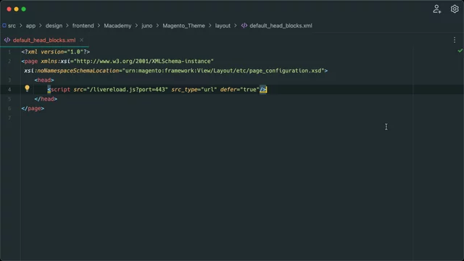
Task: Click the xsi:noNamespaceSchemaLocation attribute name
Action: [x=71, y=71]
